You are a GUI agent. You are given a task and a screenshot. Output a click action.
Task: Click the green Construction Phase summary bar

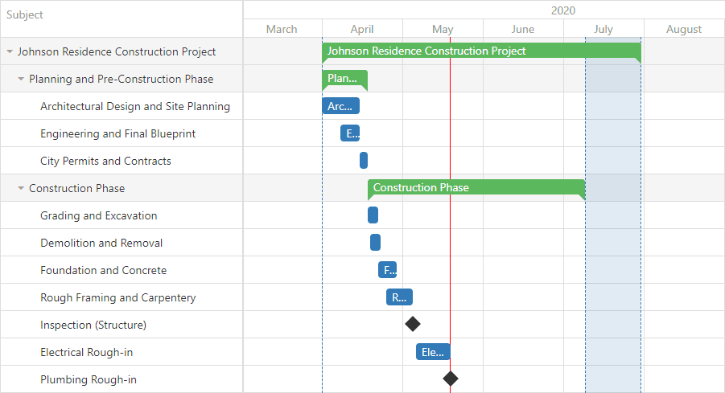476,187
